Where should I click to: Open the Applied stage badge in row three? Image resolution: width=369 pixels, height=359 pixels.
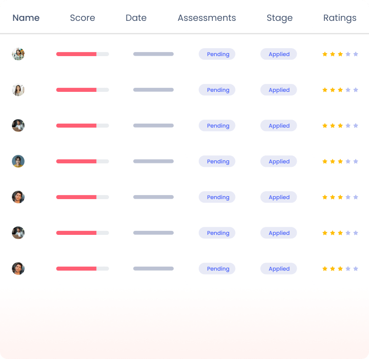279,126
